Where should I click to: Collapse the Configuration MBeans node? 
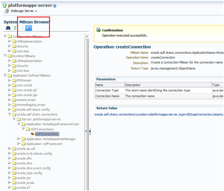(x=5, y=36)
